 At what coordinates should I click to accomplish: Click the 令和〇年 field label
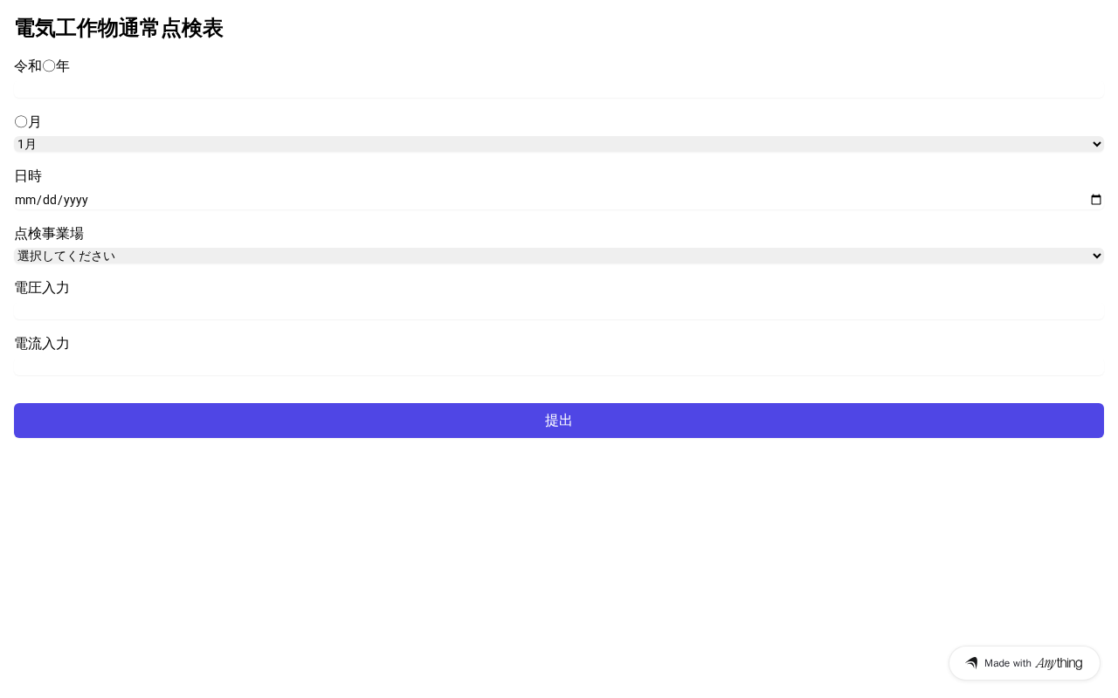pos(42,66)
